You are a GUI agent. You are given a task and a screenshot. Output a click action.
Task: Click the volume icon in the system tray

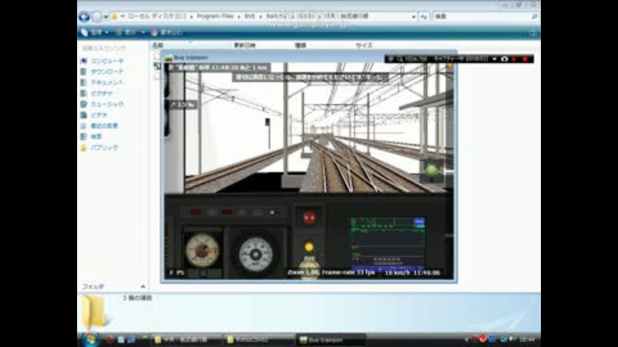click(511, 339)
